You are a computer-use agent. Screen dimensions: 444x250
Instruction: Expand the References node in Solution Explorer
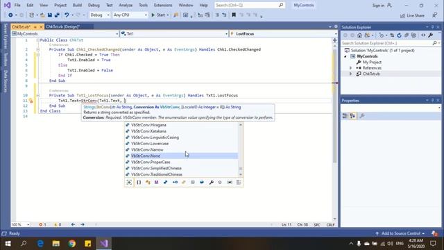[x=350, y=68]
